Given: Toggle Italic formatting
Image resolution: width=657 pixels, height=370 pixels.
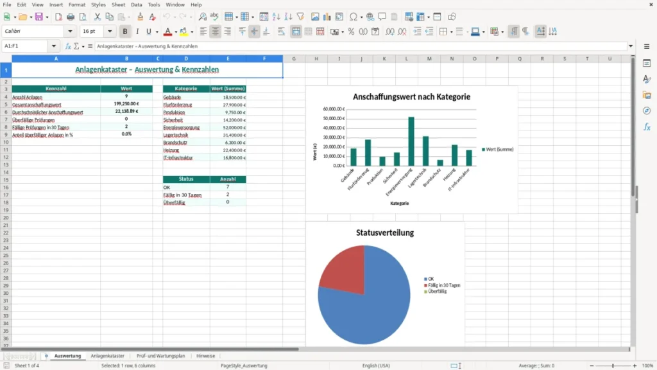Looking at the screenshot, I should pos(137,31).
